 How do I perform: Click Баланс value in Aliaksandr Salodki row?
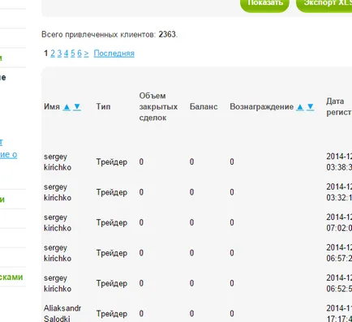pos(191,314)
